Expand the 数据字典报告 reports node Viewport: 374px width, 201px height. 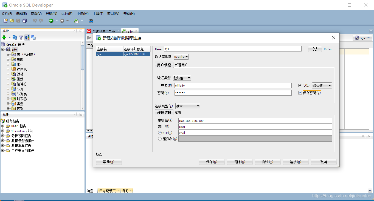coord(3,146)
